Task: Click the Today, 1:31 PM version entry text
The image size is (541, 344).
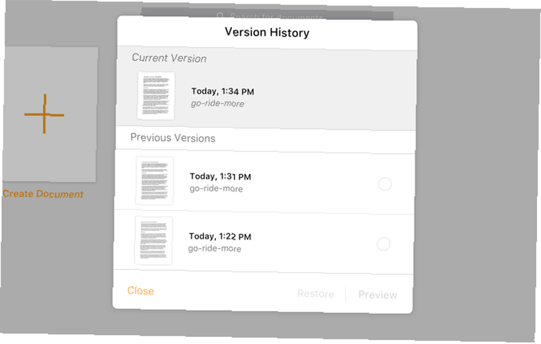Action: [x=221, y=177]
